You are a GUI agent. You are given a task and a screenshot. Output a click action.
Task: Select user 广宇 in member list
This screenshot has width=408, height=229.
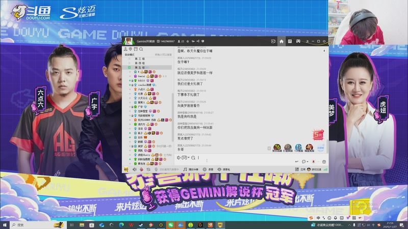140,107
